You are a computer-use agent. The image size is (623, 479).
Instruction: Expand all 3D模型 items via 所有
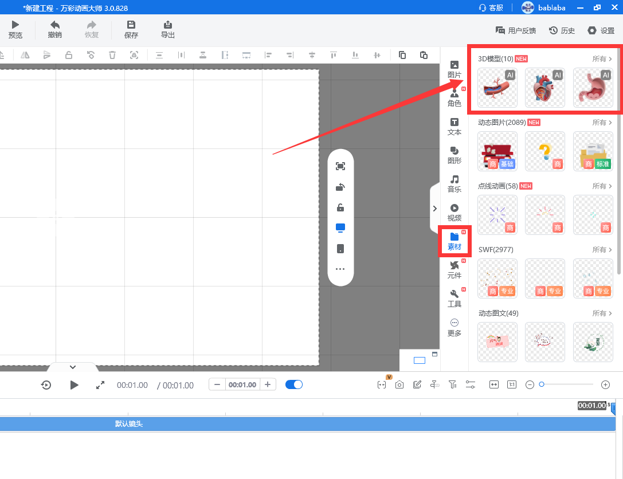point(602,59)
